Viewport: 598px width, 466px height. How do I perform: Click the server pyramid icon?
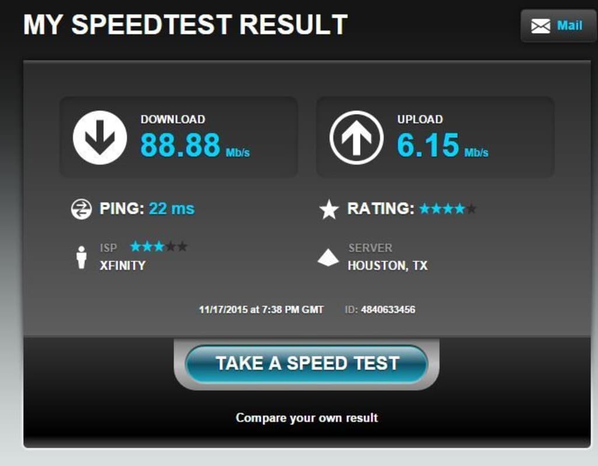pos(328,257)
